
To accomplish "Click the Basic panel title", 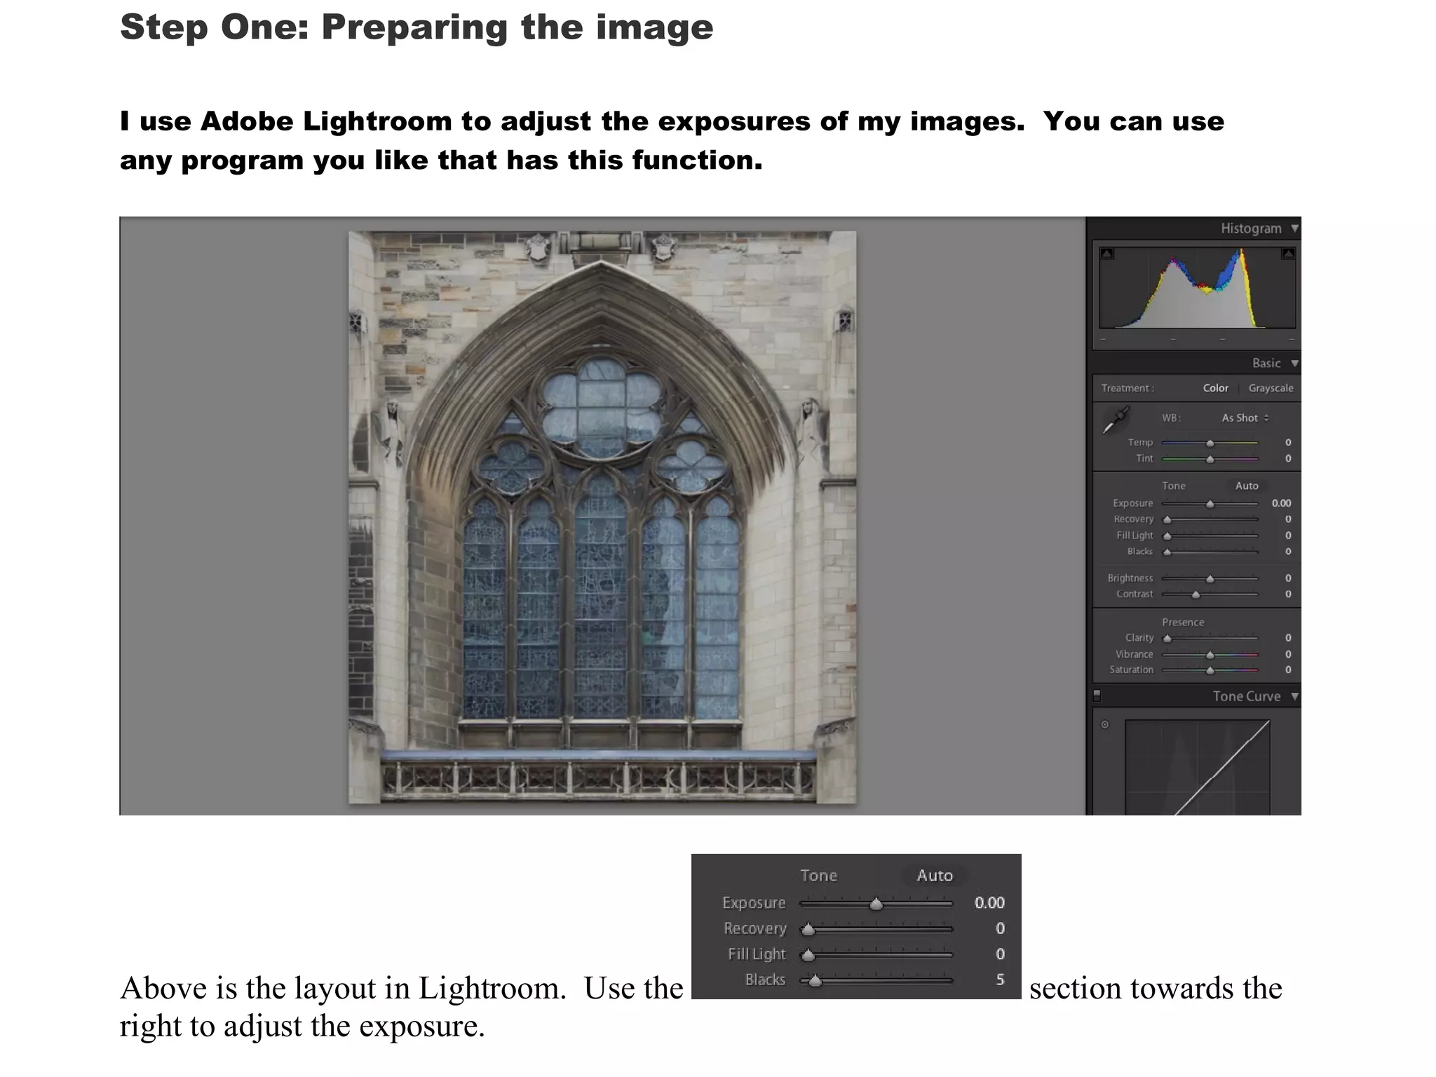I will 1266,363.
